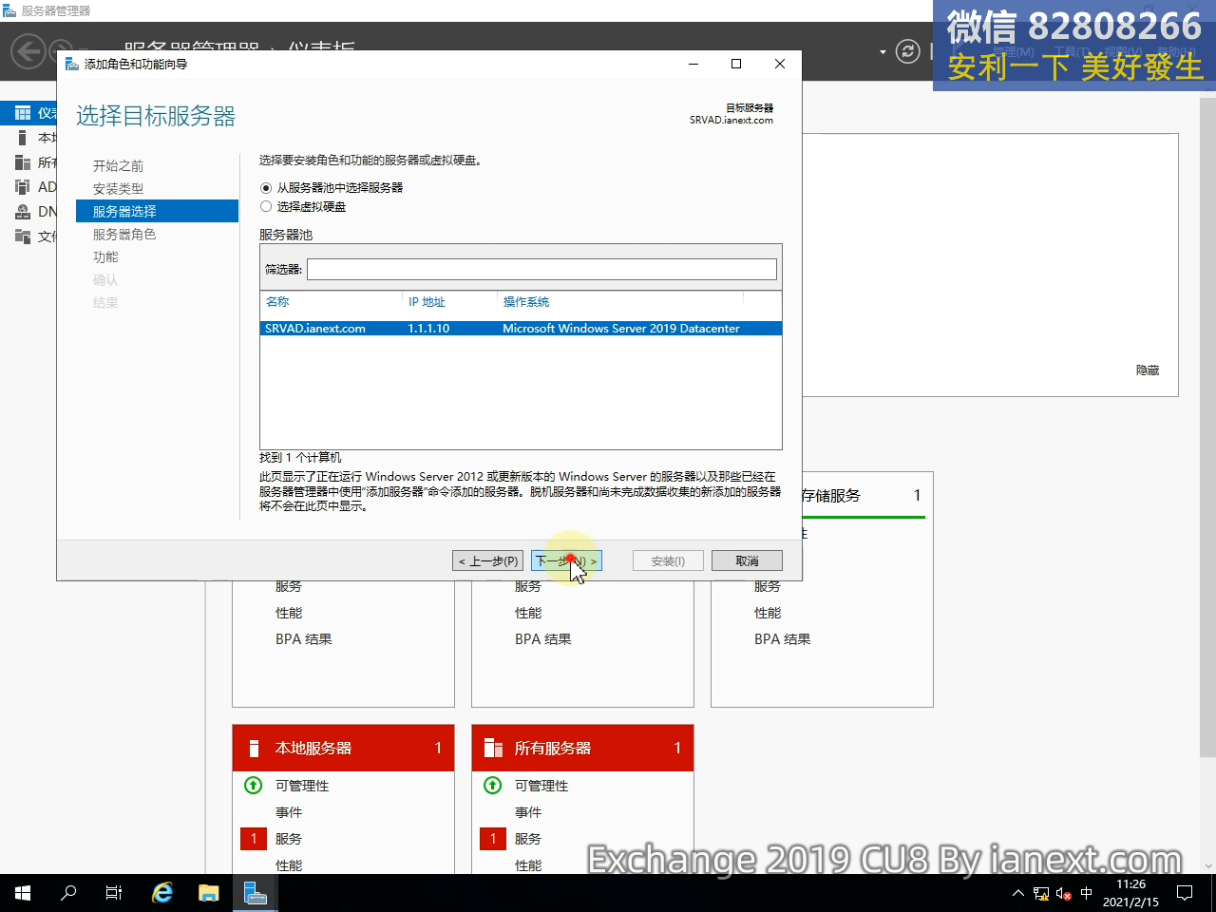1216x912 pixels.
Task: Open 事件 in the 本地服务器 tile
Action: tap(289, 812)
